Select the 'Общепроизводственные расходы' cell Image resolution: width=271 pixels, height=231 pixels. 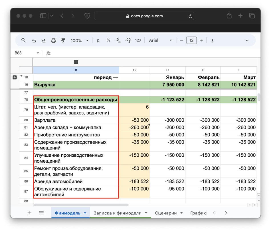(x=76, y=99)
